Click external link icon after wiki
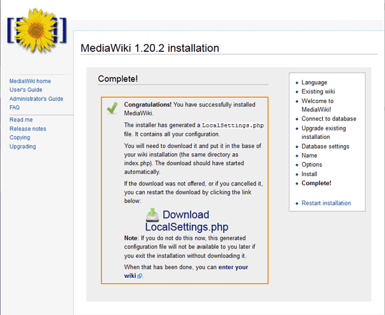 [139, 276]
